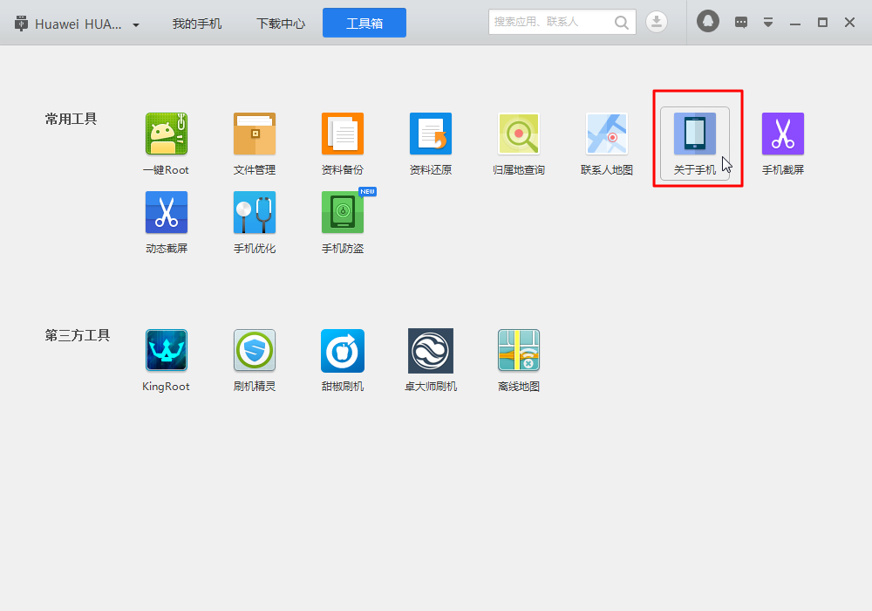
Task: Expand the Huawei device dropdown arrow
Action: pos(136,25)
